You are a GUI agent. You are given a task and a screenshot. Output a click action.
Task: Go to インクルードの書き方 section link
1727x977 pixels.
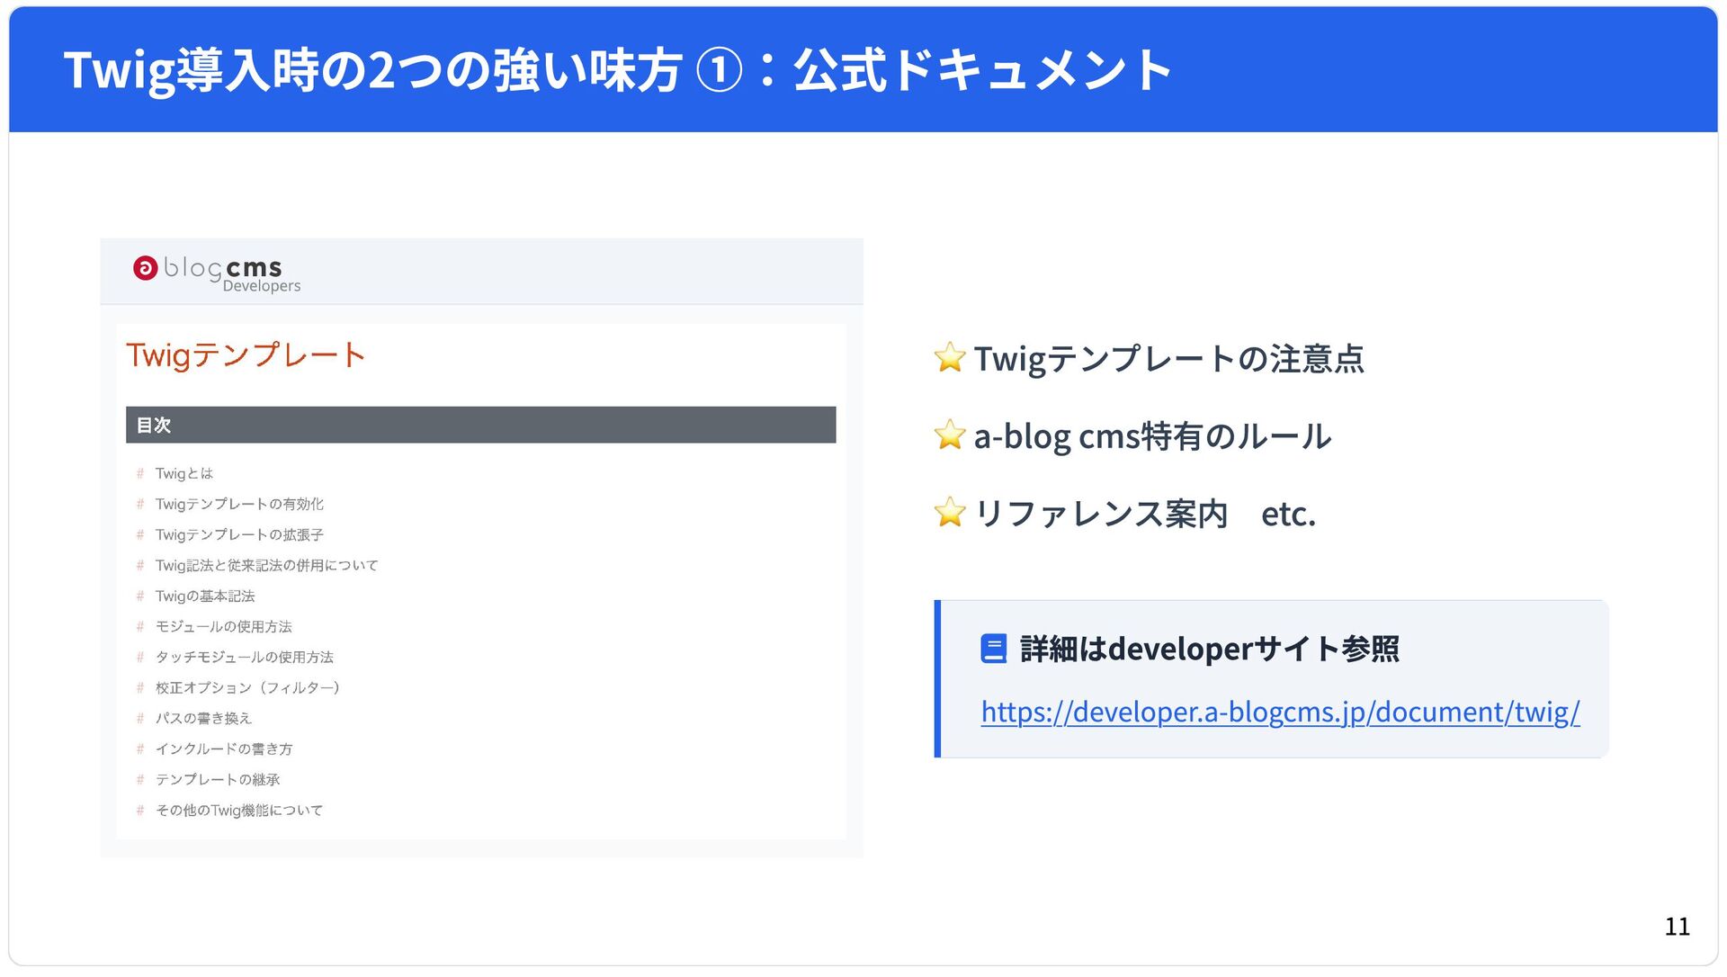223,748
